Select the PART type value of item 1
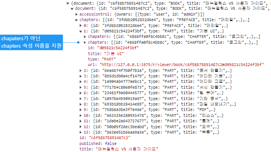This screenshot has width=271, height=152. [109, 59]
